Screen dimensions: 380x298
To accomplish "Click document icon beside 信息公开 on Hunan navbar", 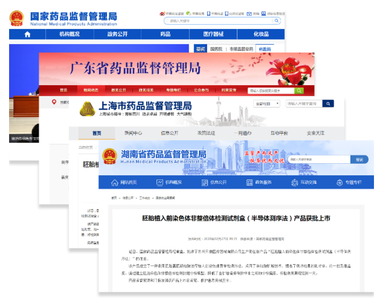I will coord(205,183).
